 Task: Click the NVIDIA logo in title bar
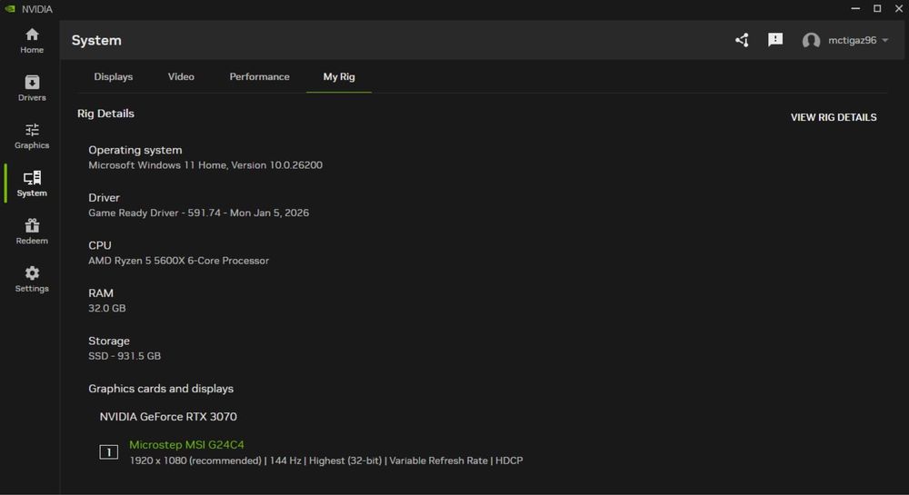[10, 9]
